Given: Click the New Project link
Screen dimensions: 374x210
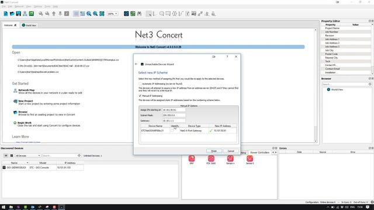Looking at the screenshot, I should pos(26,101).
